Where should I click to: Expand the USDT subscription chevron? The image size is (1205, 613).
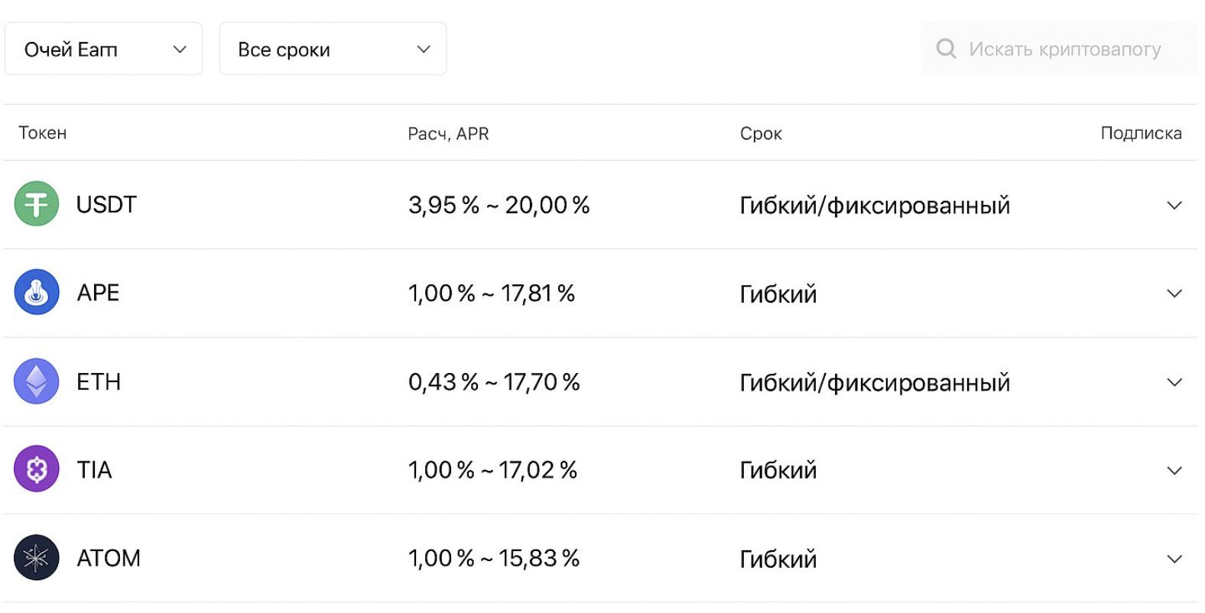1174,205
